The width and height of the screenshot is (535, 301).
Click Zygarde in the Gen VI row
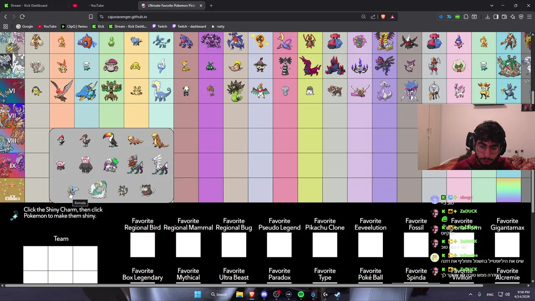pos(236,91)
